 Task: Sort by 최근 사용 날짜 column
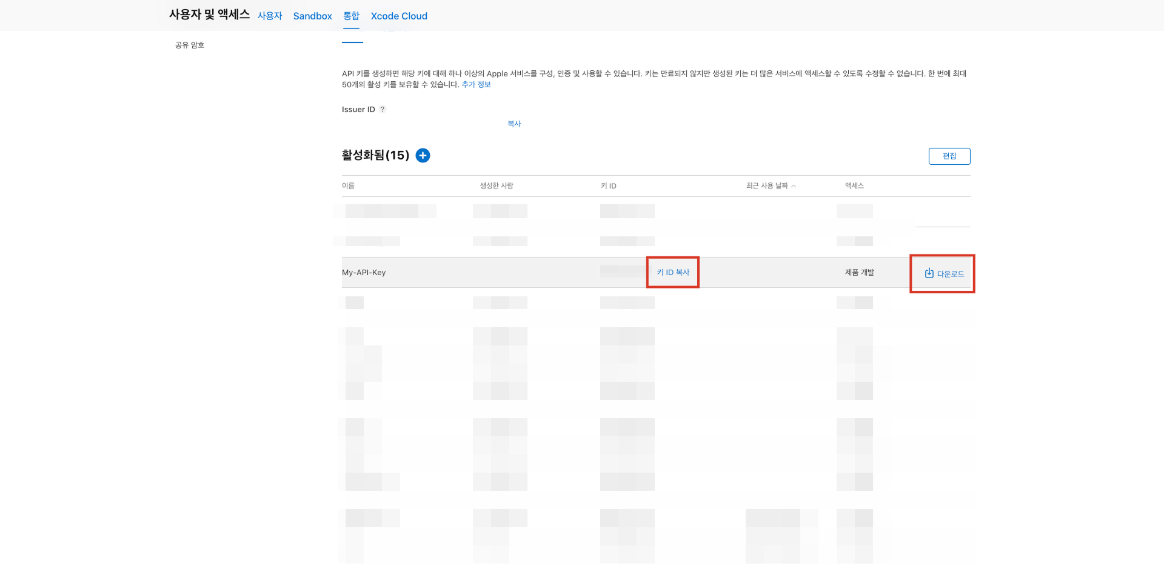pos(771,186)
